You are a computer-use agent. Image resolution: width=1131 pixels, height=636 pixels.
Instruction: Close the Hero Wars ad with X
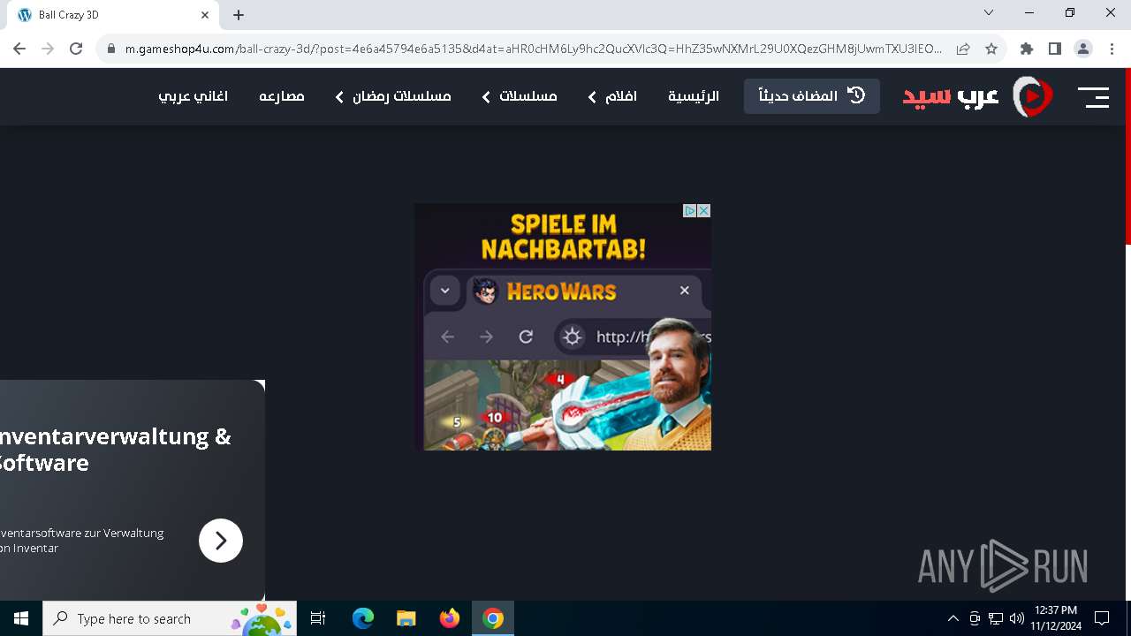[704, 210]
